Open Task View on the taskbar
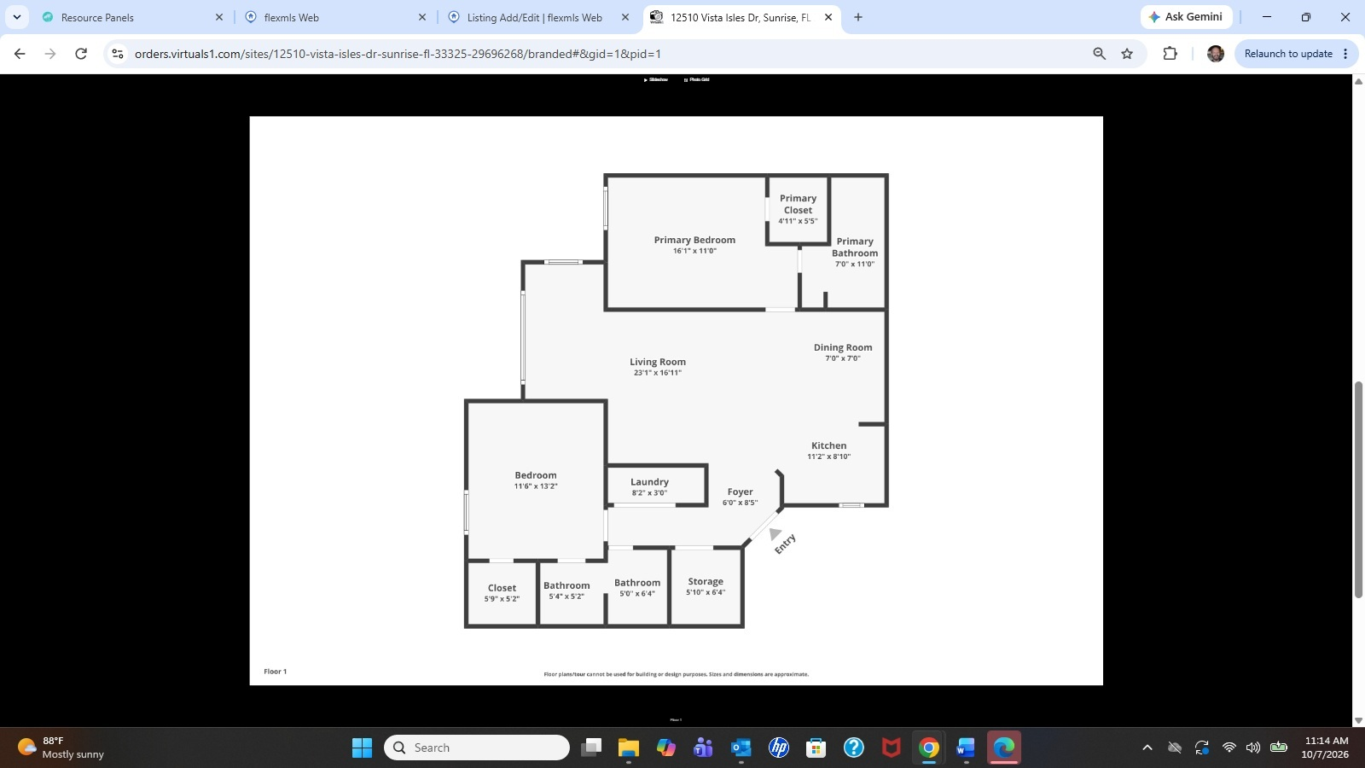 pyautogui.click(x=591, y=748)
